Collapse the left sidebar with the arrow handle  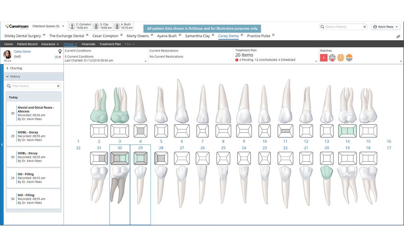click(x=1, y=144)
